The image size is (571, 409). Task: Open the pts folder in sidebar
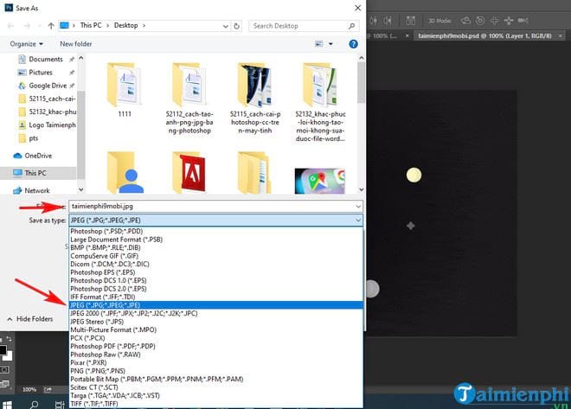pyautogui.click(x=29, y=138)
